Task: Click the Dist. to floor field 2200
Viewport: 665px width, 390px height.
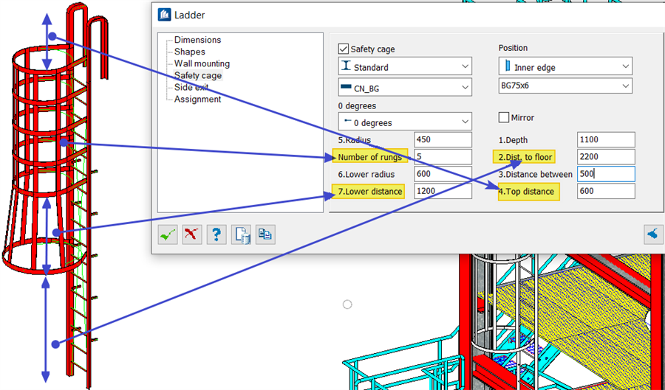Action: (x=606, y=157)
